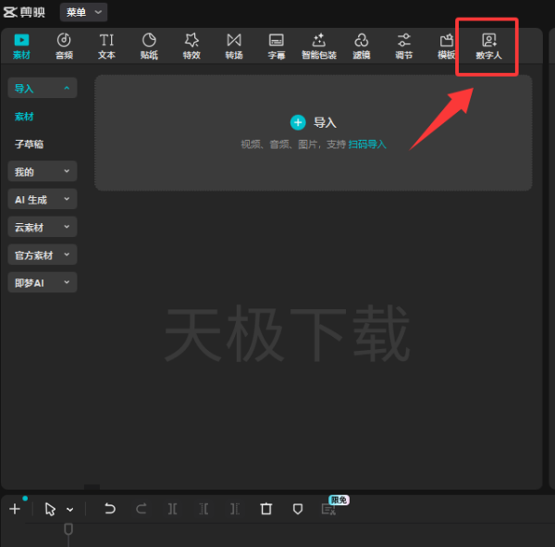
Task: Open the 滤镜 filters panel
Action: (362, 45)
